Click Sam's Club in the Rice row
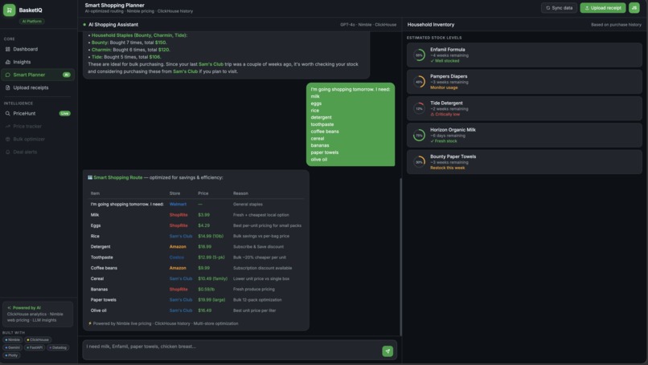 click(x=181, y=237)
